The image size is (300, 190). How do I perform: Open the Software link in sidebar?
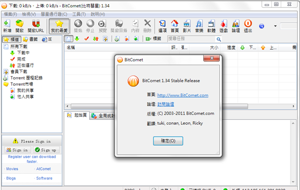pos(44,178)
